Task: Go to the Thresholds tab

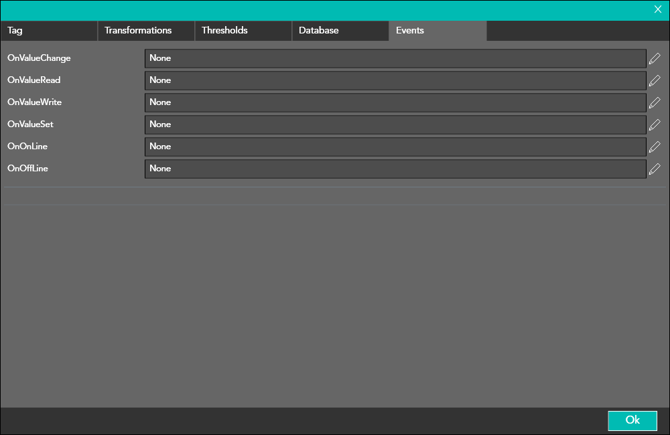Action: 243,31
